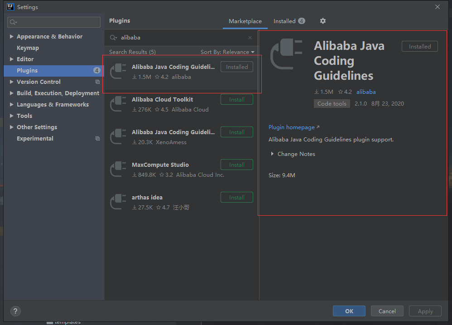Click the 4.7 star rating of arthas idea
The height and width of the screenshot is (325, 452).
[163, 207]
